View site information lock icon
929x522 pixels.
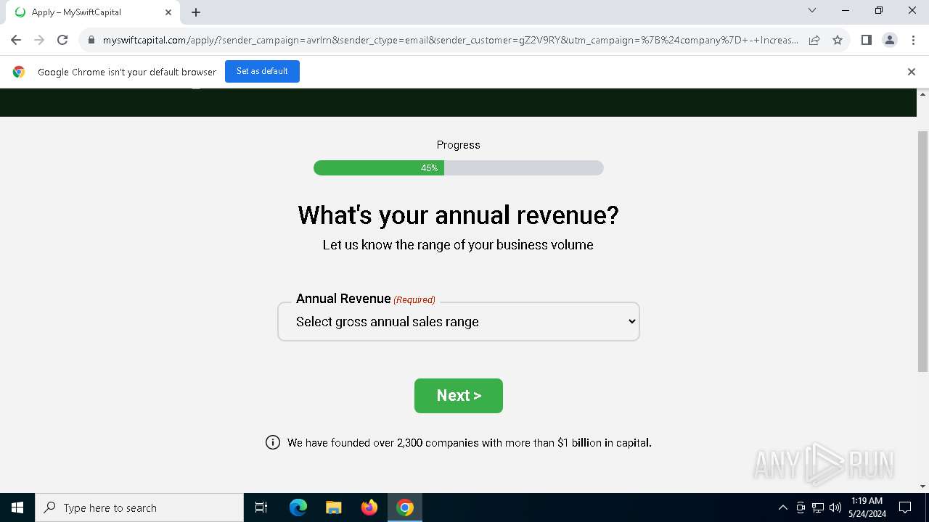click(x=91, y=41)
